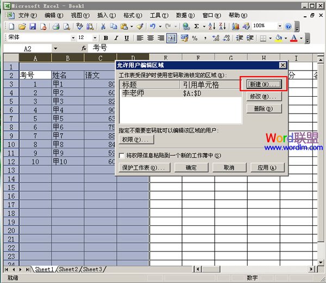Viewport: 326px width, 283px height.
Task: Open the Font Color palette dropdown arrow
Action: click(x=301, y=38)
